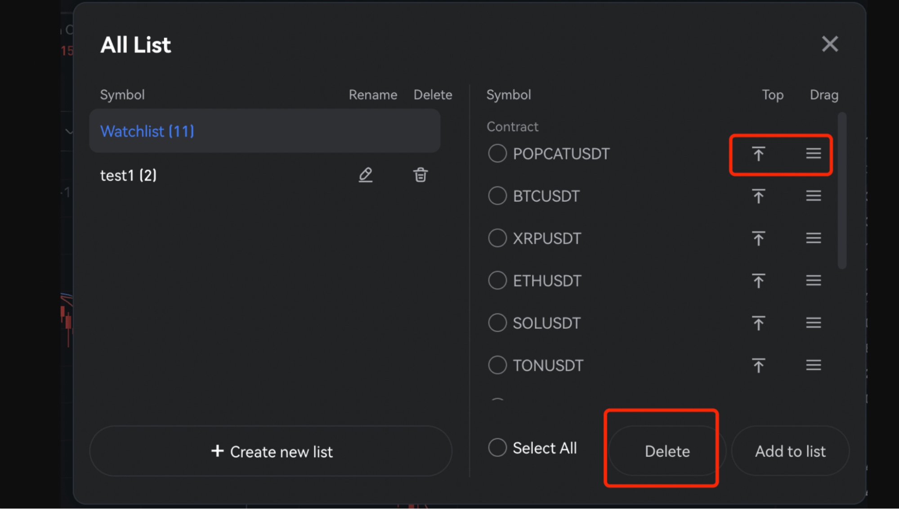Click the BTCUSDT move-to-top arrow
Image resolution: width=899 pixels, height=509 pixels.
point(758,196)
